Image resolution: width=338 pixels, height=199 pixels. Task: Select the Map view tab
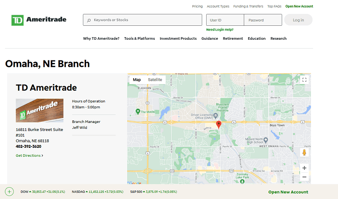tap(136, 80)
